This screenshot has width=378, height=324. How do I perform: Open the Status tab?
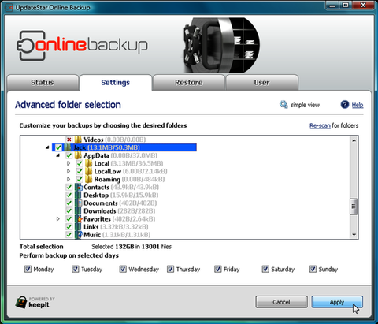click(43, 83)
